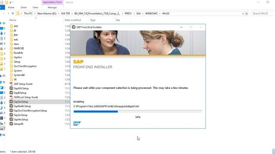This screenshot has height=154, width=275.
Task: Select SAPExcel Setup Guide PDF
Action: coord(26,97)
